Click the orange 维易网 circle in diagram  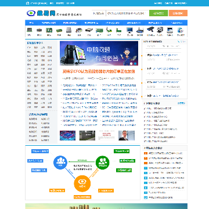click(82, 183)
